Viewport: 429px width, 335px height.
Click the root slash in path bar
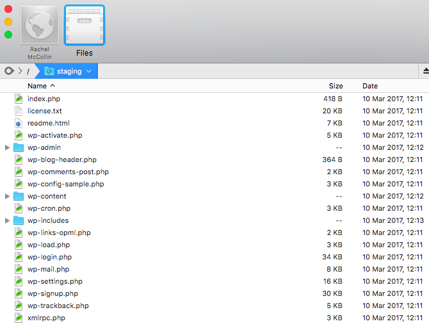click(28, 71)
